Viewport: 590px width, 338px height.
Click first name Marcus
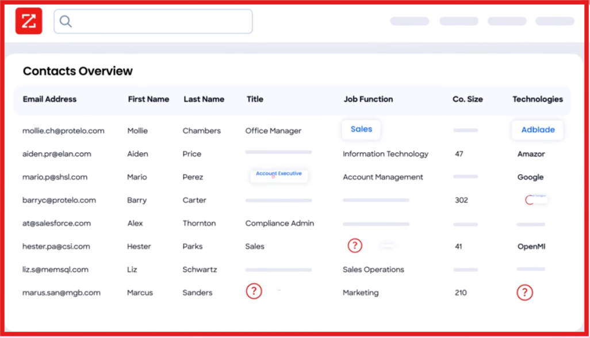pyautogui.click(x=140, y=293)
